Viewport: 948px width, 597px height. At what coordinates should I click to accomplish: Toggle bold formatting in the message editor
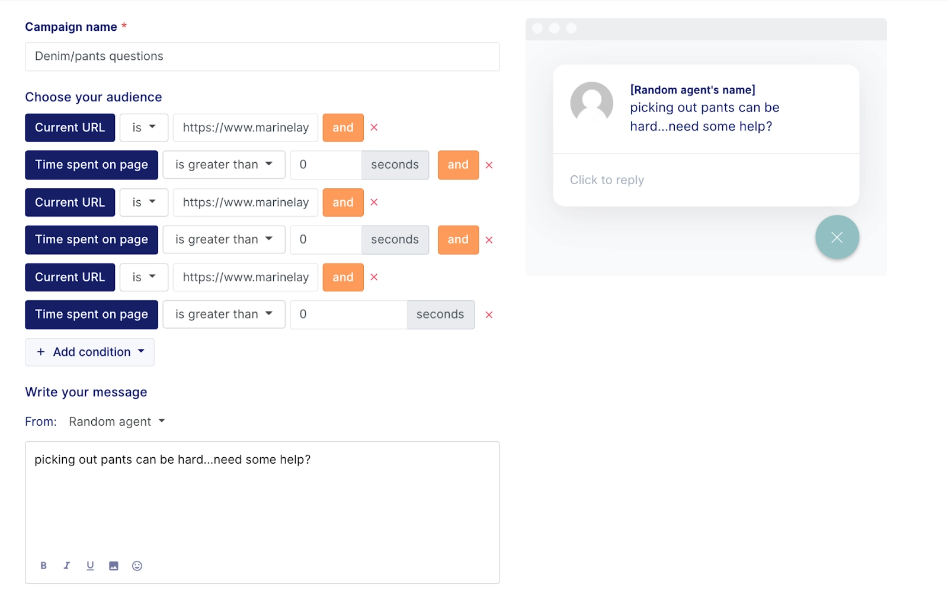pos(43,565)
